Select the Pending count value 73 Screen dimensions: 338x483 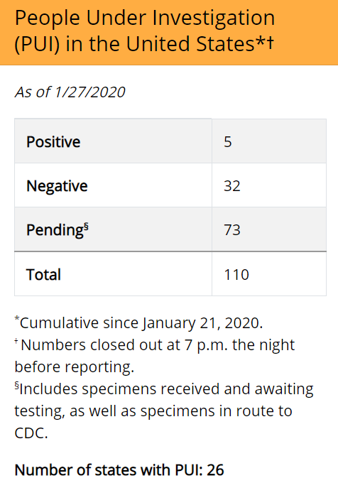(231, 230)
